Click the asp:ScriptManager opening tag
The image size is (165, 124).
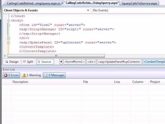[66, 29]
